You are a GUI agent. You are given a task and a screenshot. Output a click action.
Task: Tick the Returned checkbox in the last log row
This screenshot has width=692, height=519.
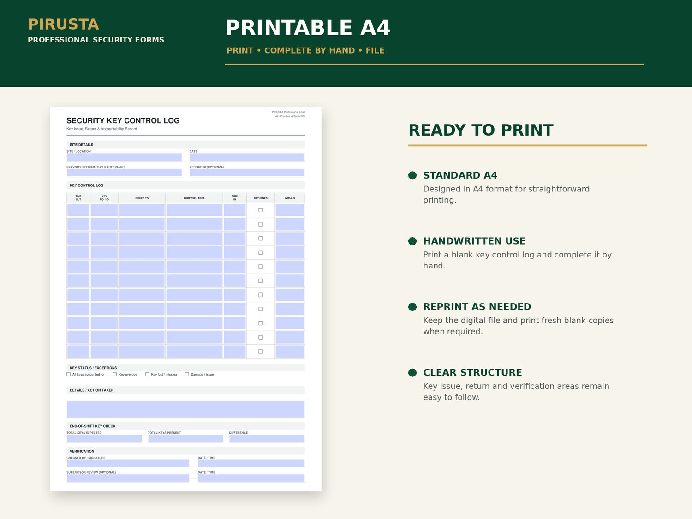[x=261, y=352]
